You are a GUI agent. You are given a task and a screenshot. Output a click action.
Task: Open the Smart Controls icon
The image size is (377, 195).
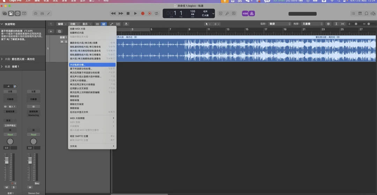(x=36, y=14)
